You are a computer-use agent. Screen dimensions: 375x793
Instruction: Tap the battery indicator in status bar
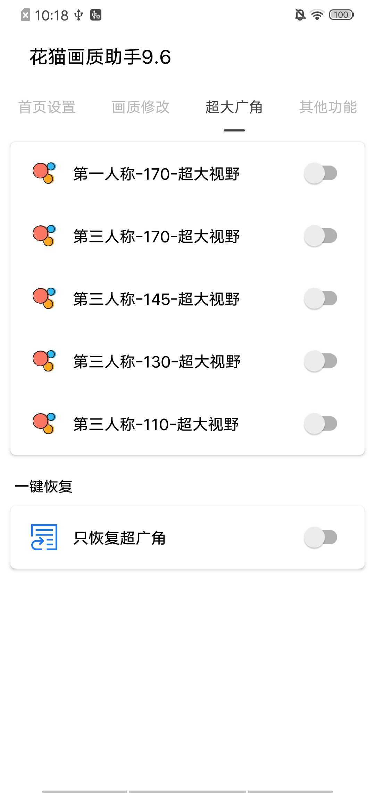(x=342, y=15)
